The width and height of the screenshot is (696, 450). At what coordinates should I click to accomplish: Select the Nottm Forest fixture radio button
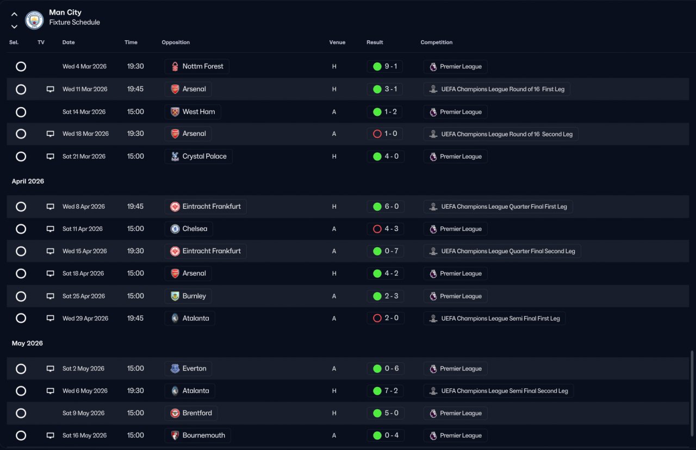pos(21,66)
